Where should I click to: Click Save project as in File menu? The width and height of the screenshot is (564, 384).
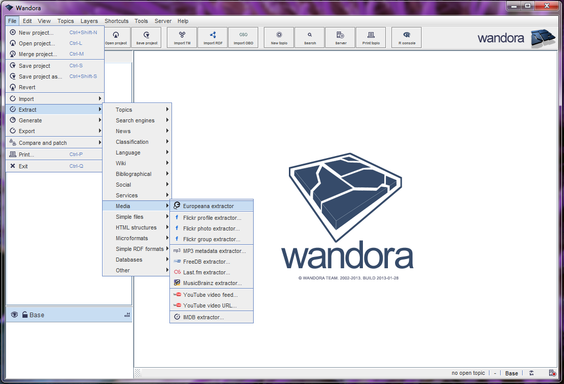[x=40, y=76]
